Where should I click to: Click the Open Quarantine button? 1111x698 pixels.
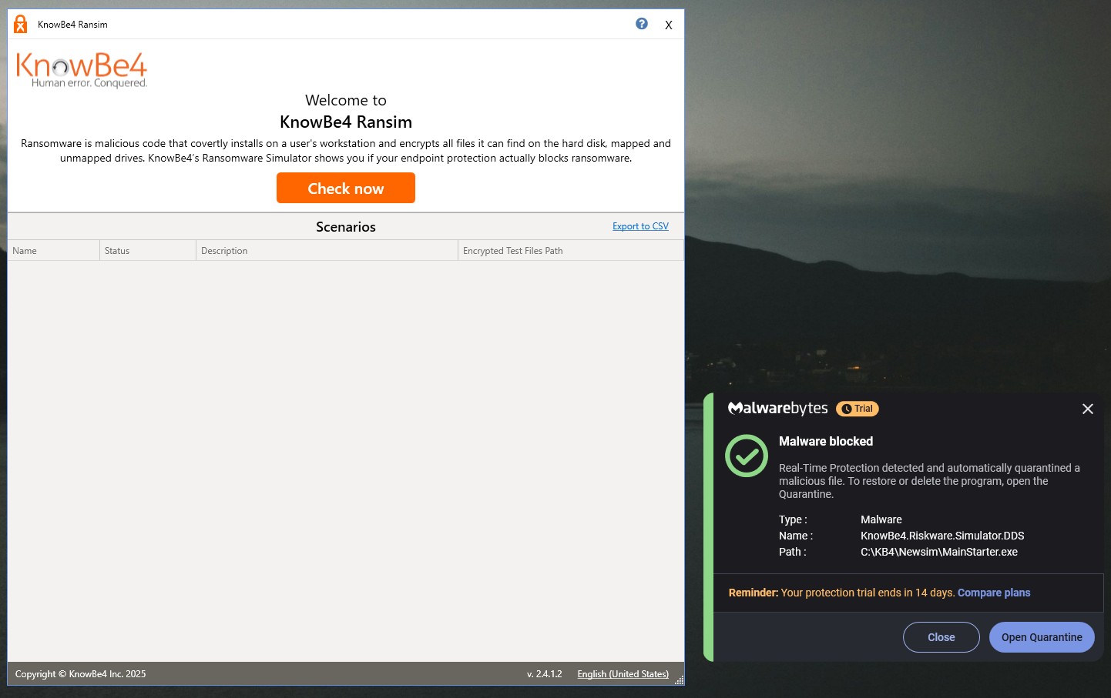pos(1042,637)
